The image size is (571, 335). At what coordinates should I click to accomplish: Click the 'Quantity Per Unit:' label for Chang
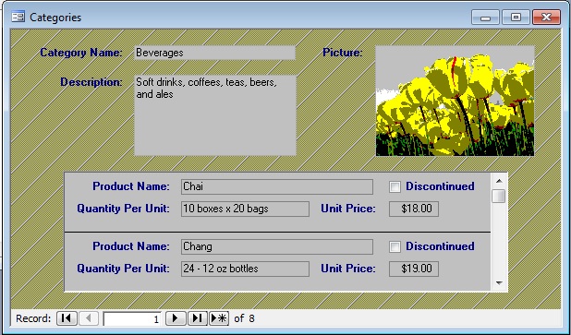pos(123,269)
